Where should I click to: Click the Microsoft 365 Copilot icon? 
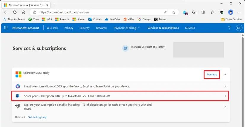[x=18, y=86]
